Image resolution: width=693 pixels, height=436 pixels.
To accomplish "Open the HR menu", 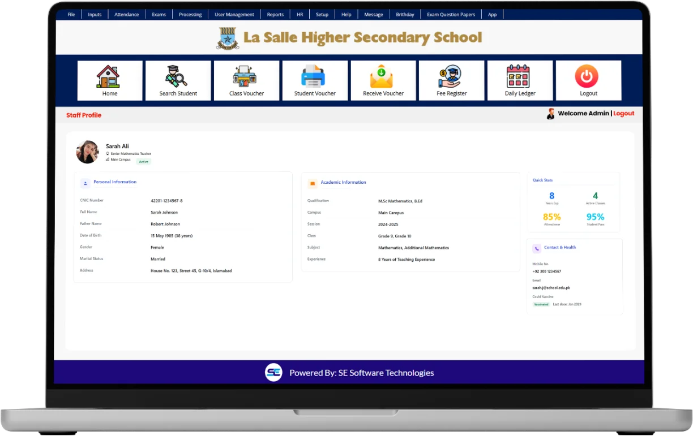I will point(300,15).
